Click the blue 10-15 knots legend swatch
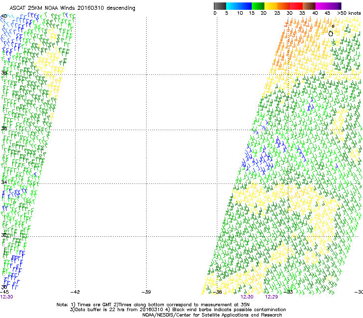 pyautogui.click(x=245, y=6)
